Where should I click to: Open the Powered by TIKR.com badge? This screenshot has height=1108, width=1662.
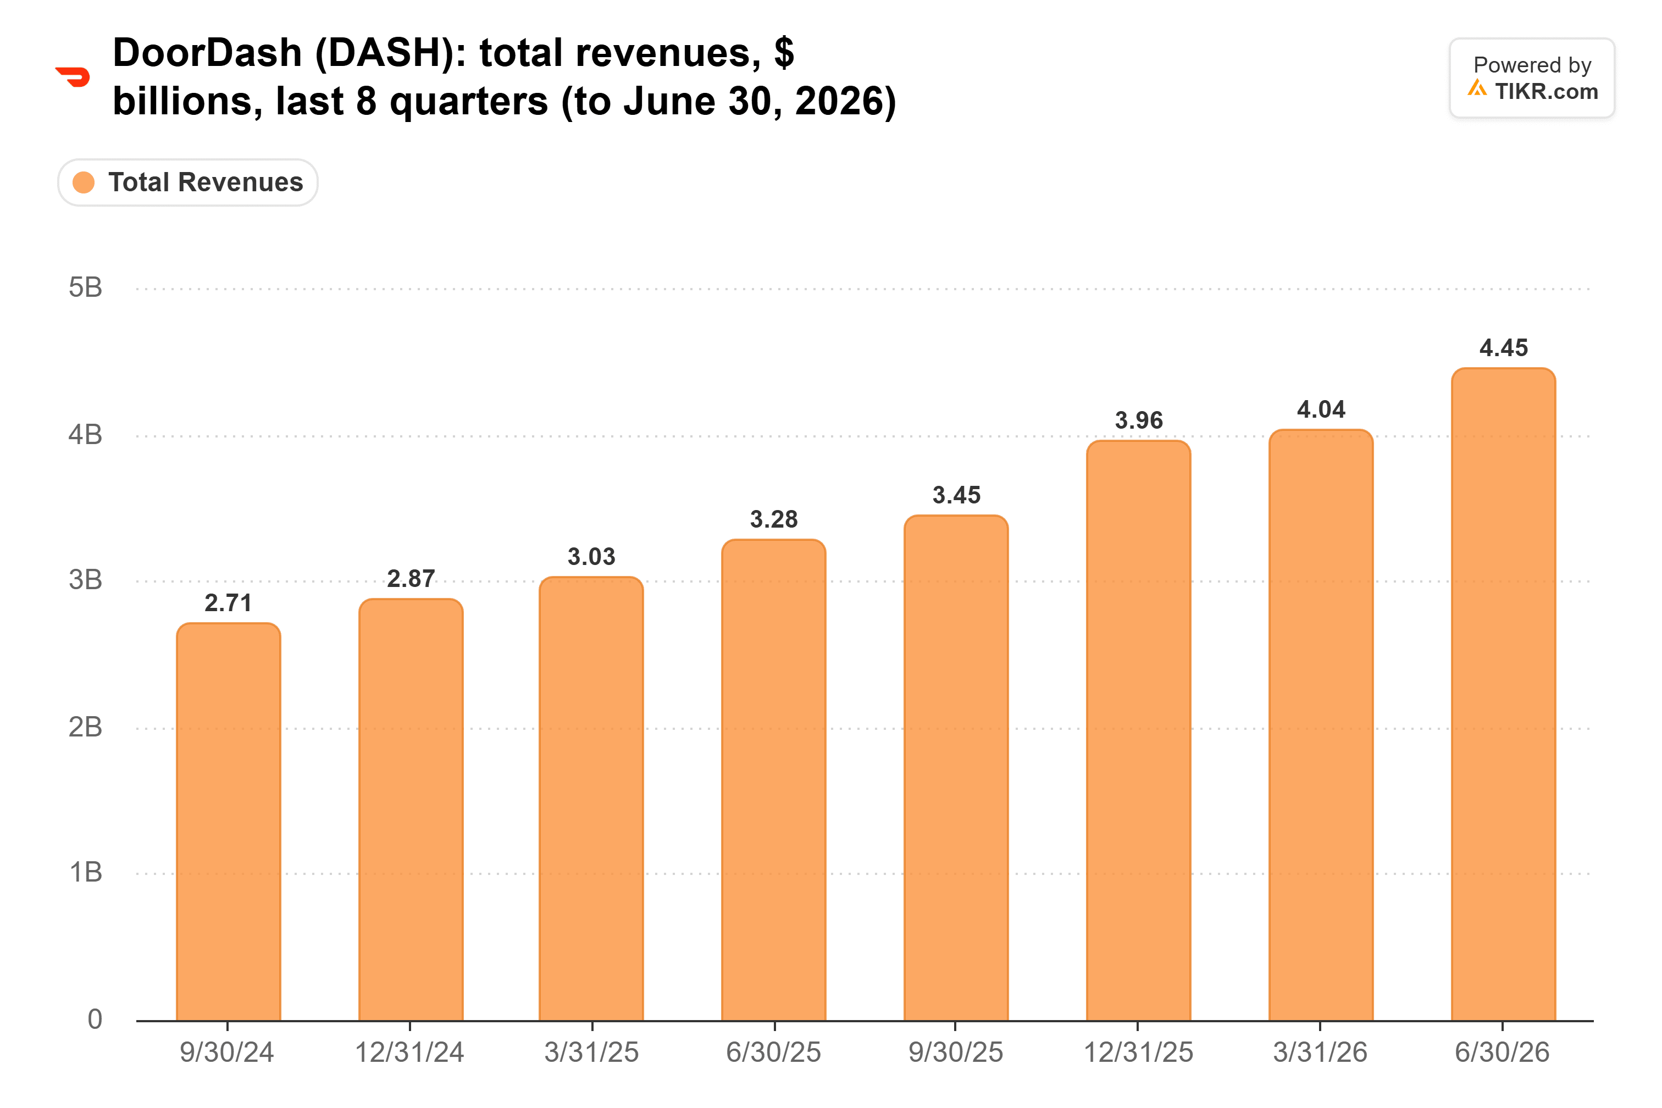1531,77
